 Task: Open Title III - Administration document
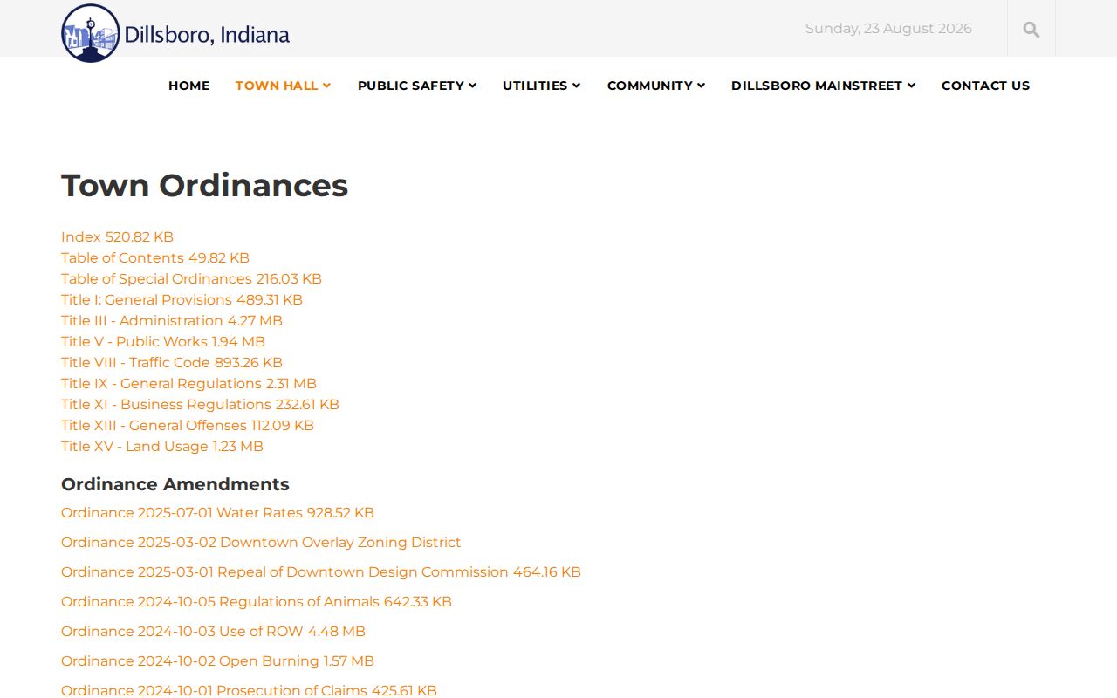pos(172,321)
